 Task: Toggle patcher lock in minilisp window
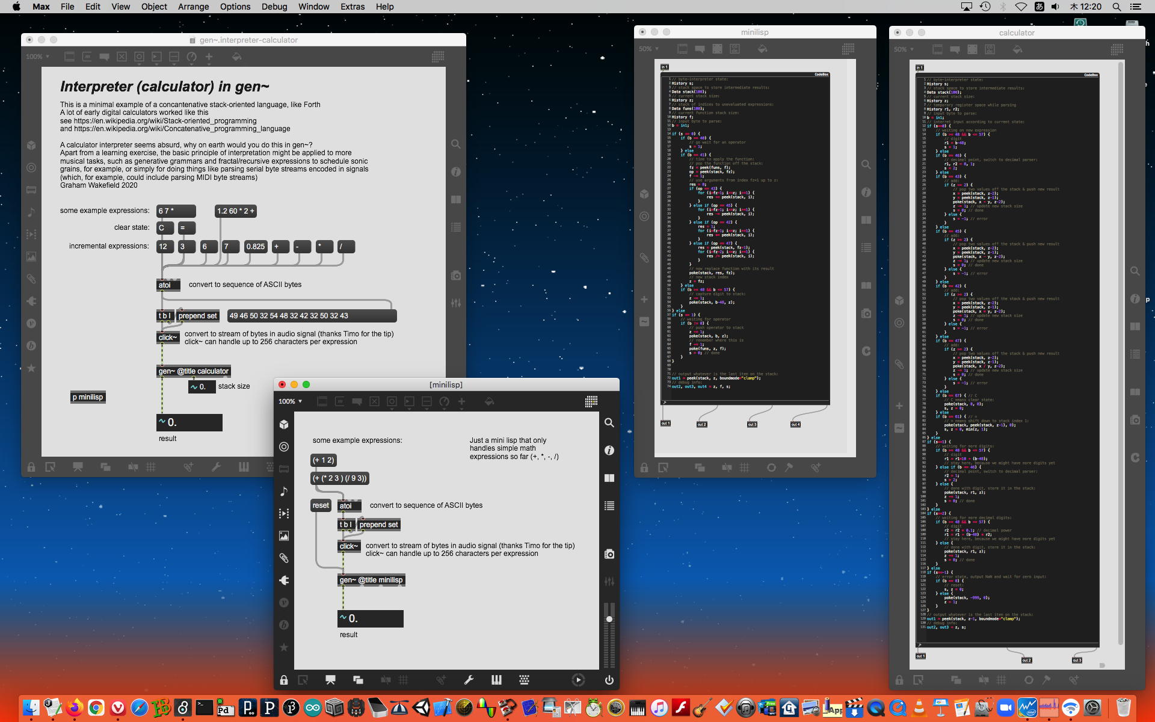click(x=283, y=680)
